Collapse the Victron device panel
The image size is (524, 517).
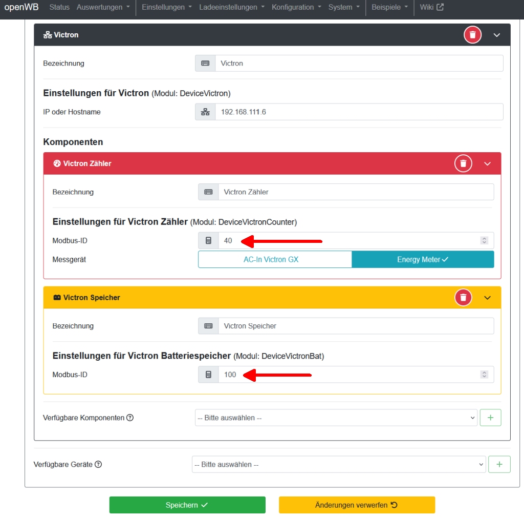pos(496,35)
